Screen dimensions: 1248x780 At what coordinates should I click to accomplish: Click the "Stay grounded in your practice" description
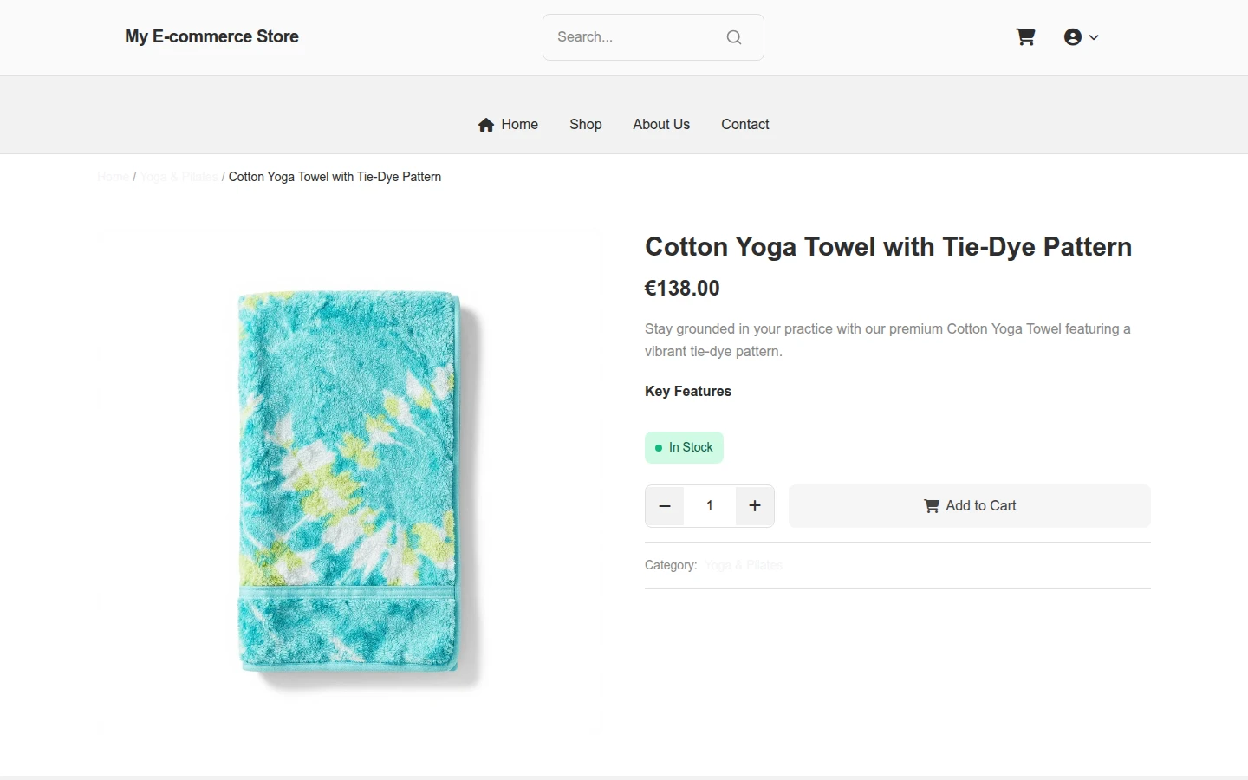pyautogui.click(x=887, y=340)
